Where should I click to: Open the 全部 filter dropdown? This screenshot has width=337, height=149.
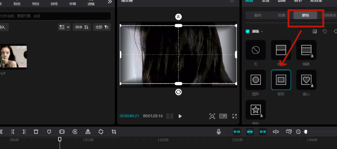[102, 27]
